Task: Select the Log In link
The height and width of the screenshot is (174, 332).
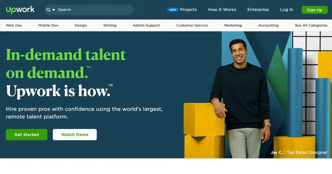Action: 286,10
